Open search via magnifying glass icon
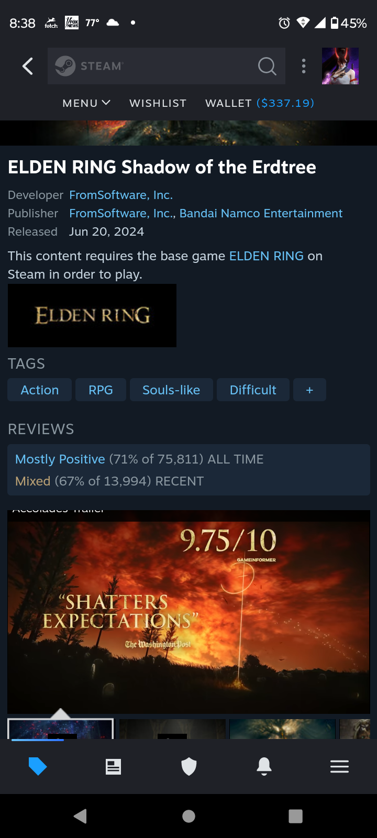The height and width of the screenshot is (838, 377). pyautogui.click(x=267, y=66)
